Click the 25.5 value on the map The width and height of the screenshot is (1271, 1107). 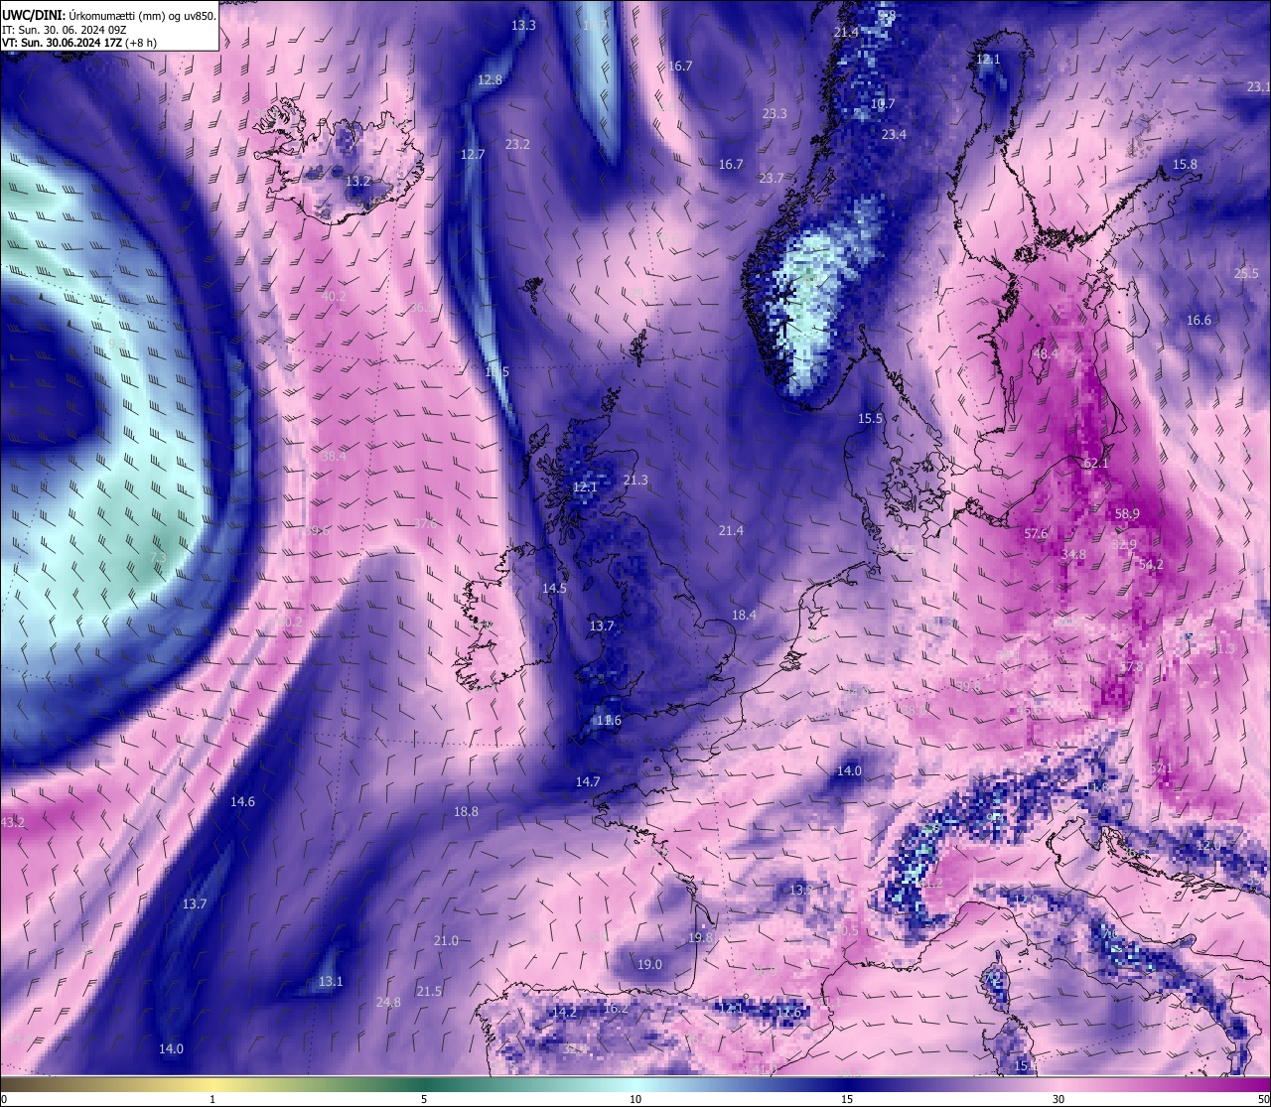1246,274
